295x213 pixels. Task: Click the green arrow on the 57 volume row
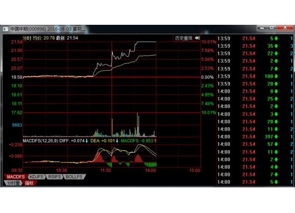point(276,144)
